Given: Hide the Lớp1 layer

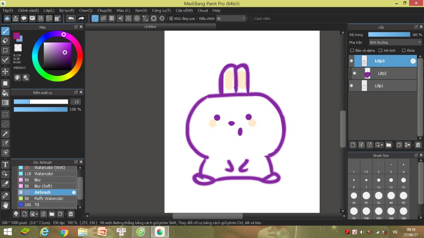Looking at the screenshot, I should click(x=351, y=86).
